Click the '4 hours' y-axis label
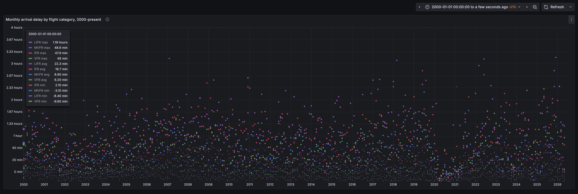 (17, 28)
